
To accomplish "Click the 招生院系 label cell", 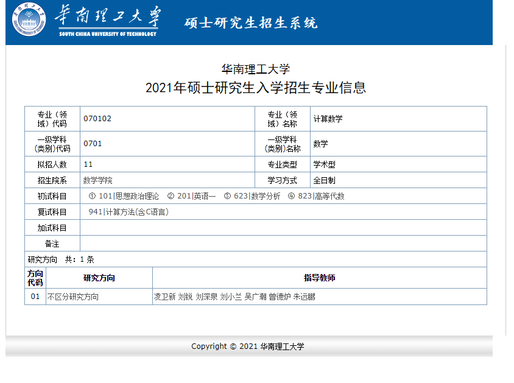I will point(52,180).
